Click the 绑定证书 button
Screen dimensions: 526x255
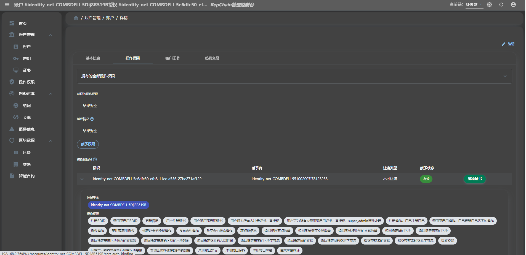coord(475,179)
